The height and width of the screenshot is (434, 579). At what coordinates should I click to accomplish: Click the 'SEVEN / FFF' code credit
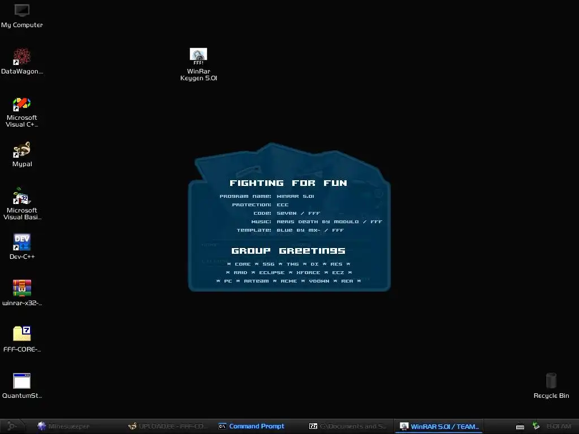coord(299,213)
